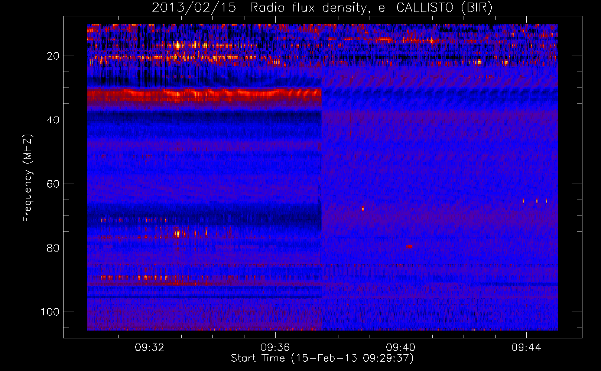Click the 20 frequency tick label

[53, 56]
